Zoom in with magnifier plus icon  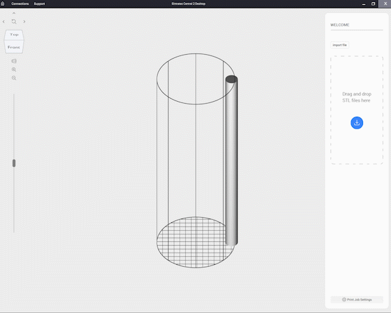pos(14,70)
